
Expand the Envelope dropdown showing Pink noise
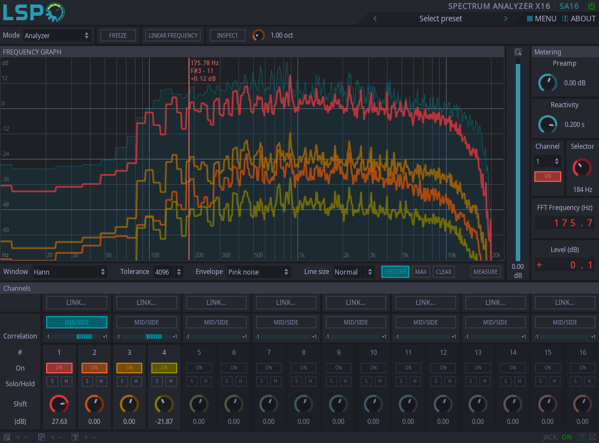point(259,272)
